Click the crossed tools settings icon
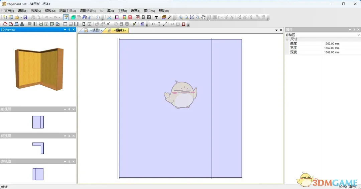The width and height of the screenshot is (361, 189). point(109,17)
